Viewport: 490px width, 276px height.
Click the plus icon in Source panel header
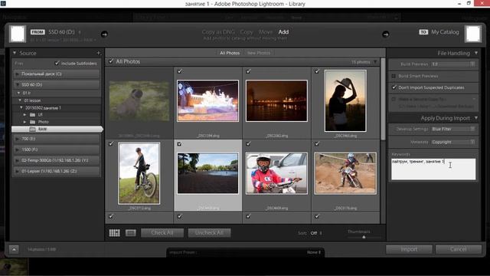point(99,53)
